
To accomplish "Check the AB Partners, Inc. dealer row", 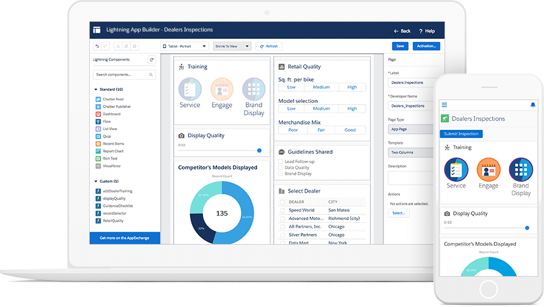I will pyautogui.click(x=282, y=227).
